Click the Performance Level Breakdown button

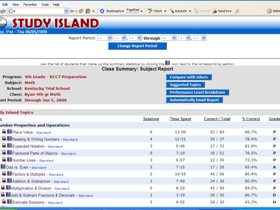point(197,92)
